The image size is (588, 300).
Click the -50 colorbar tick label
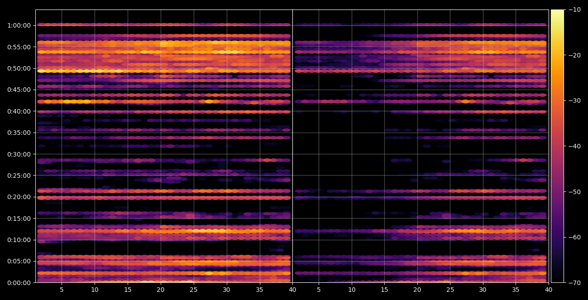574,192
